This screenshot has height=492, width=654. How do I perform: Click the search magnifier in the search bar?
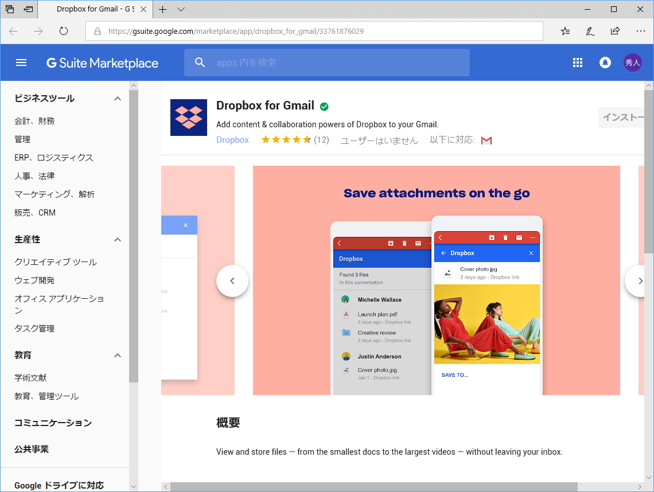coord(200,62)
